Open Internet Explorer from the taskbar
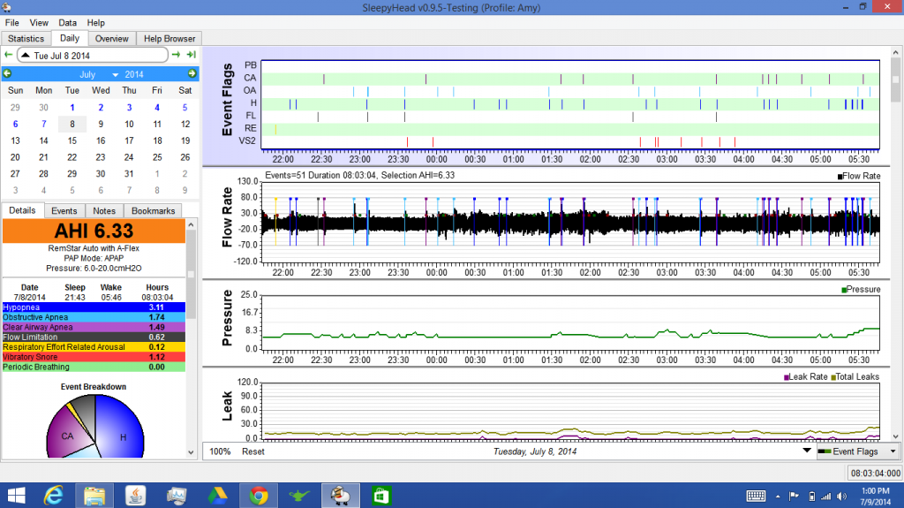Viewport: 904px width, 508px height. (55, 494)
